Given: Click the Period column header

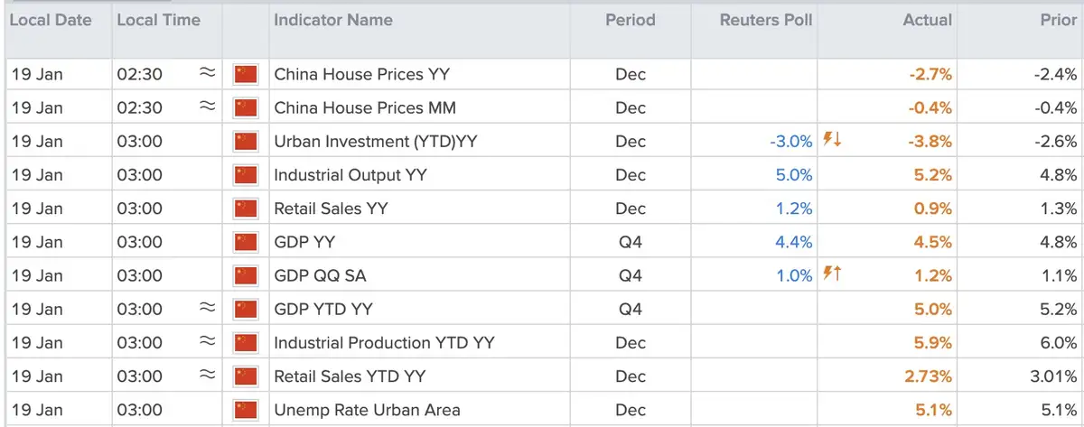Looking at the screenshot, I should [x=631, y=20].
